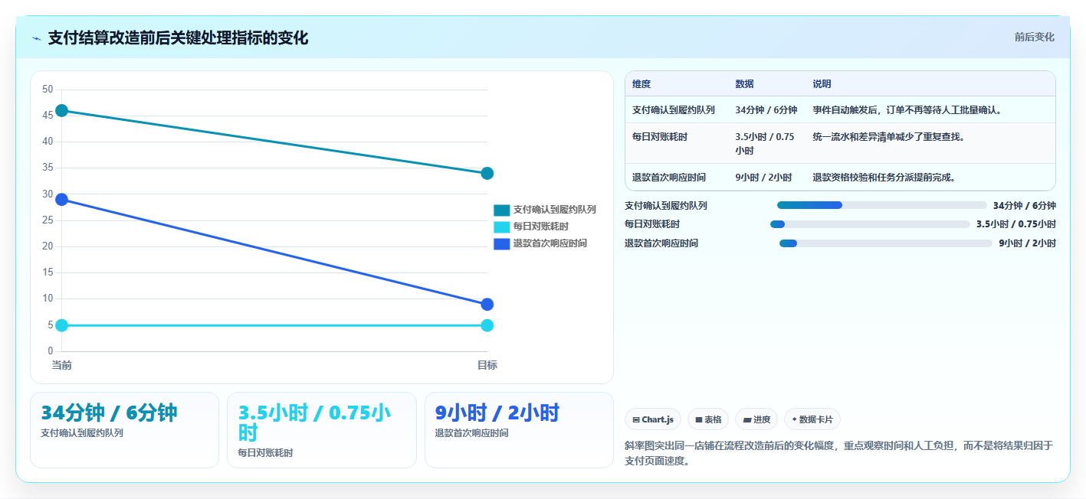This screenshot has height=499, width=1086.
Task: Open the 9小时 / 2小时 data card
Action: (519, 430)
